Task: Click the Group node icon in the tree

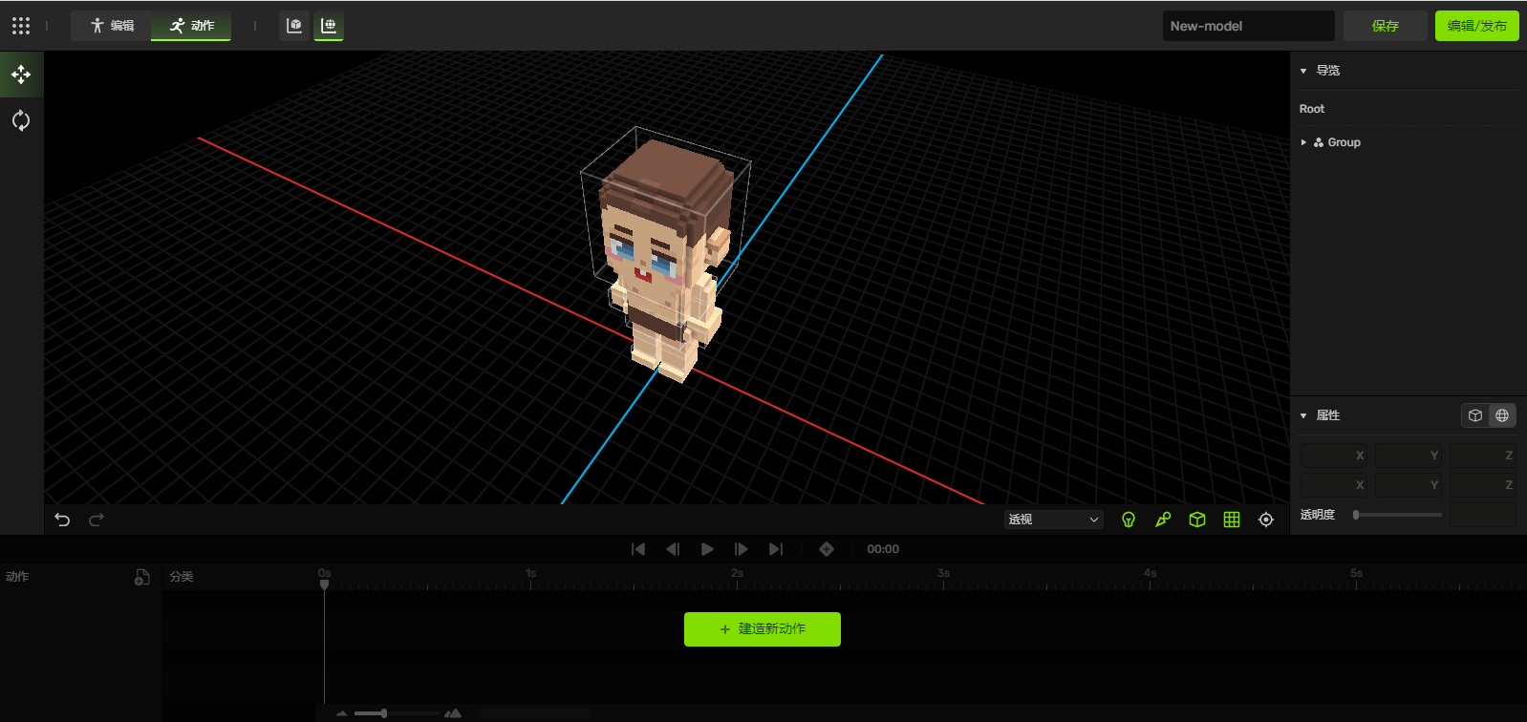Action: pos(1319,142)
